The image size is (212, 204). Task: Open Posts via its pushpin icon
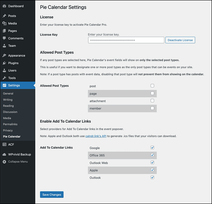pos(4,16)
